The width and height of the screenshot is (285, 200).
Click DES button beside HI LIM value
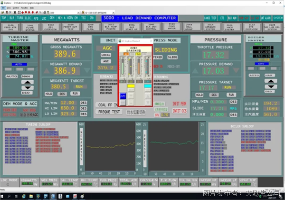(x=84, y=108)
